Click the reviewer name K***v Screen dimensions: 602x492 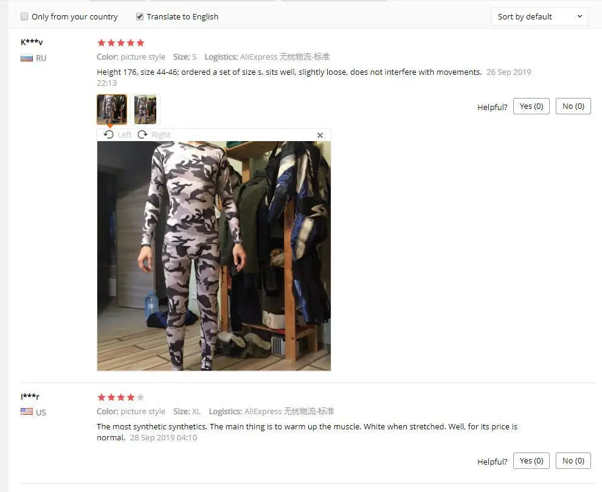pyautogui.click(x=32, y=42)
